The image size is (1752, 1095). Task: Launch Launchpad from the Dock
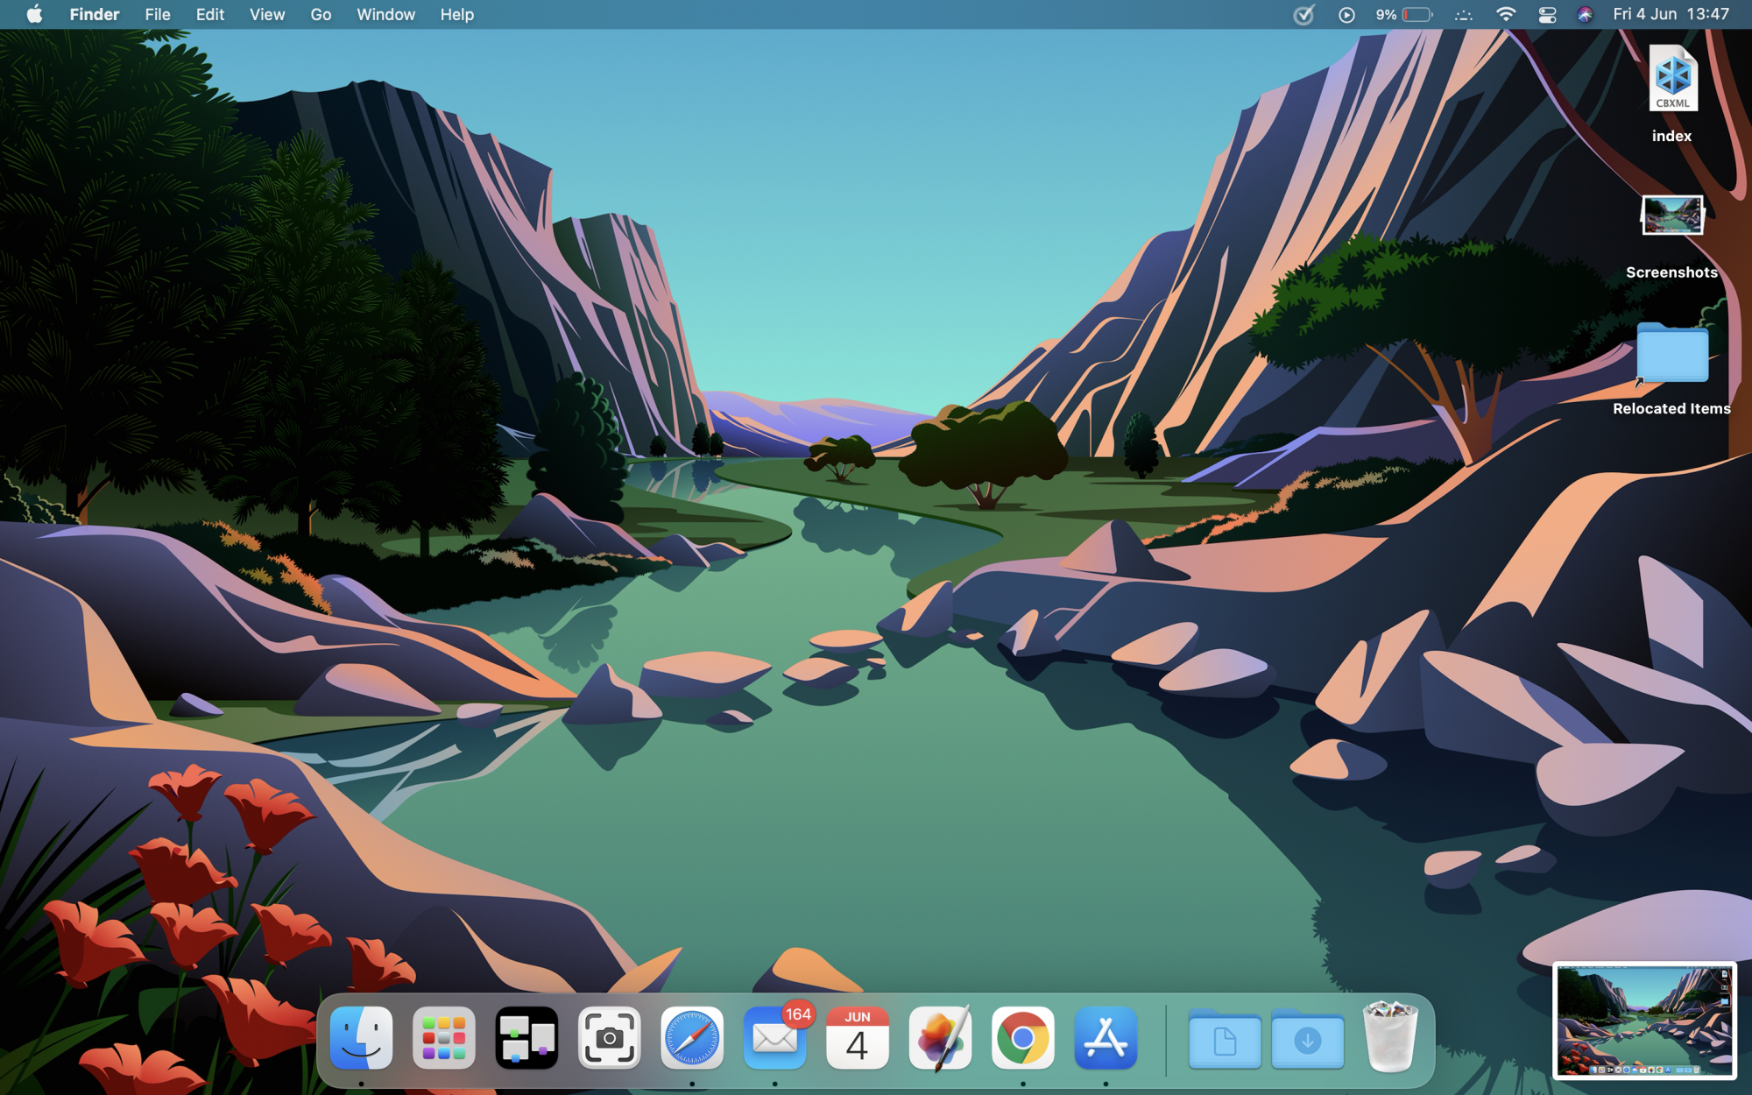[443, 1038]
